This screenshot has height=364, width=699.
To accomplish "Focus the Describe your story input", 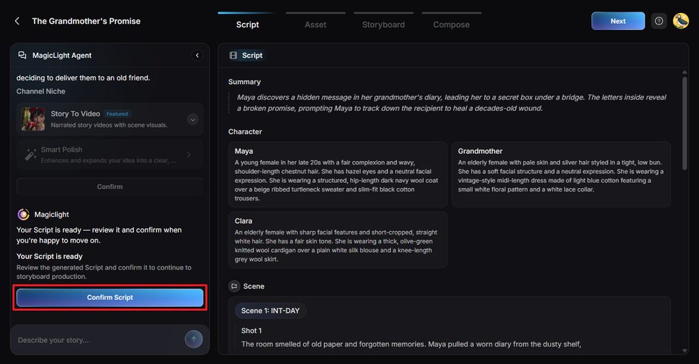I will pyautogui.click(x=98, y=340).
